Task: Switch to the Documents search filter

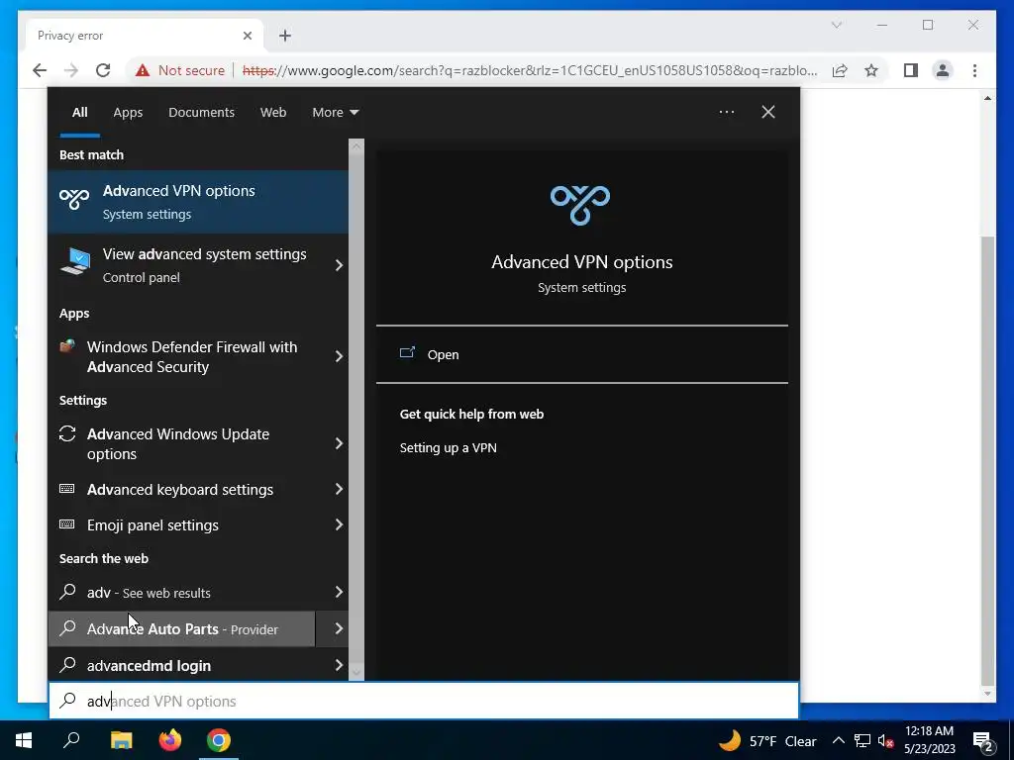Action: click(x=201, y=113)
